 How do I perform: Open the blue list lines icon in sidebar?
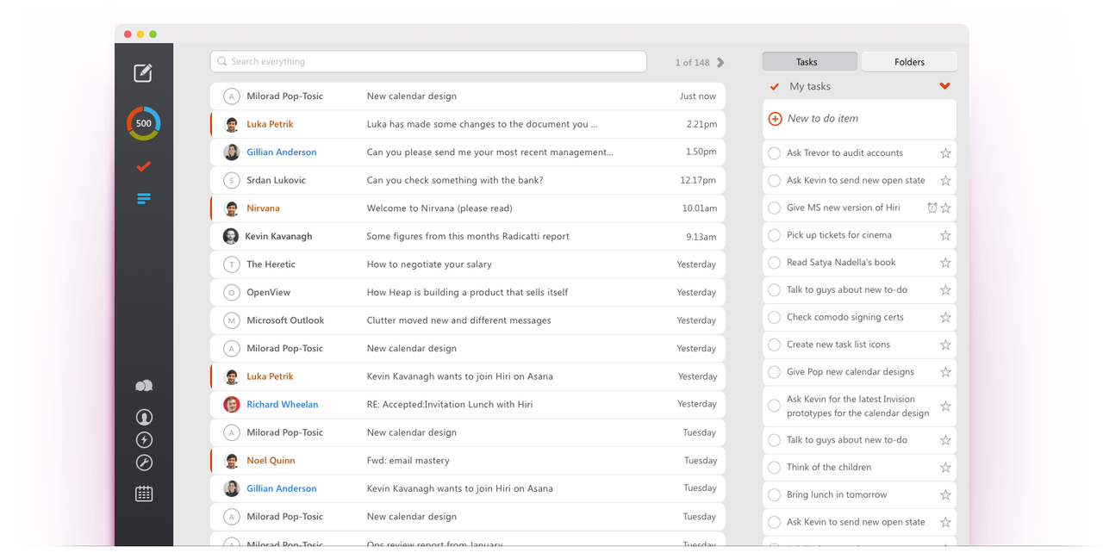[x=144, y=198]
